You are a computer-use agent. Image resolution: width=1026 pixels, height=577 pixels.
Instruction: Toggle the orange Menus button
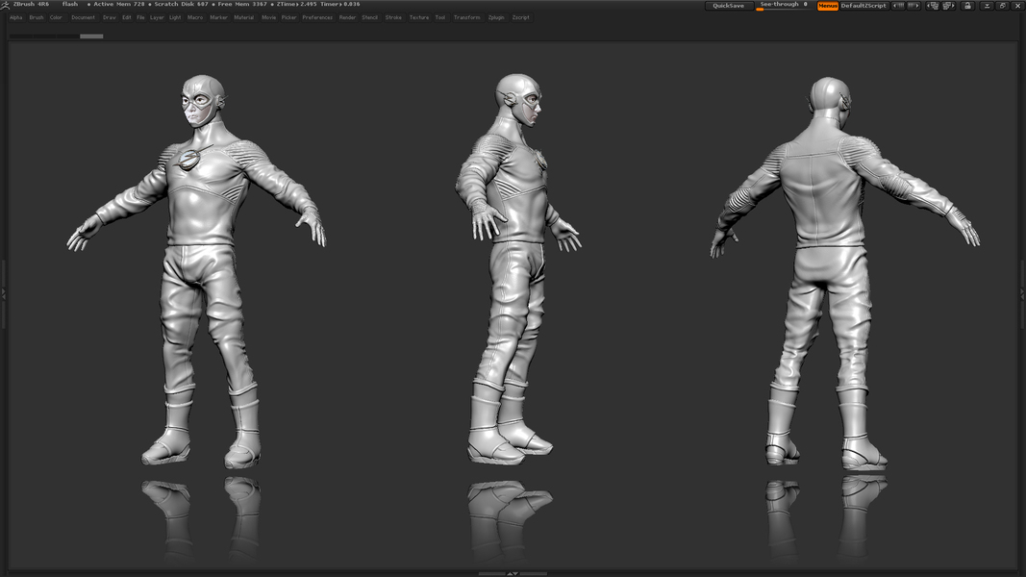coord(828,5)
